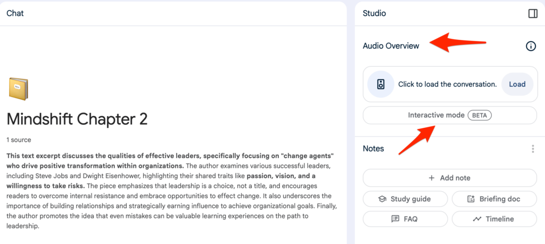Click the plus icon on Add note
545x244 pixels.
(432, 178)
